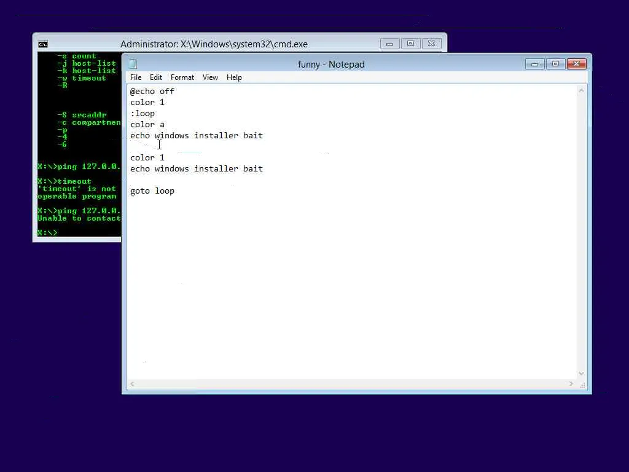Minimize the cmd.exe Administrator window

pyautogui.click(x=389, y=44)
